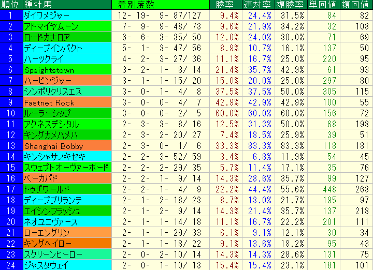The width and height of the screenshot is (373, 270).
Task: Click 35.7% quinella rate for Speightstown
Action: (x=260, y=70)
